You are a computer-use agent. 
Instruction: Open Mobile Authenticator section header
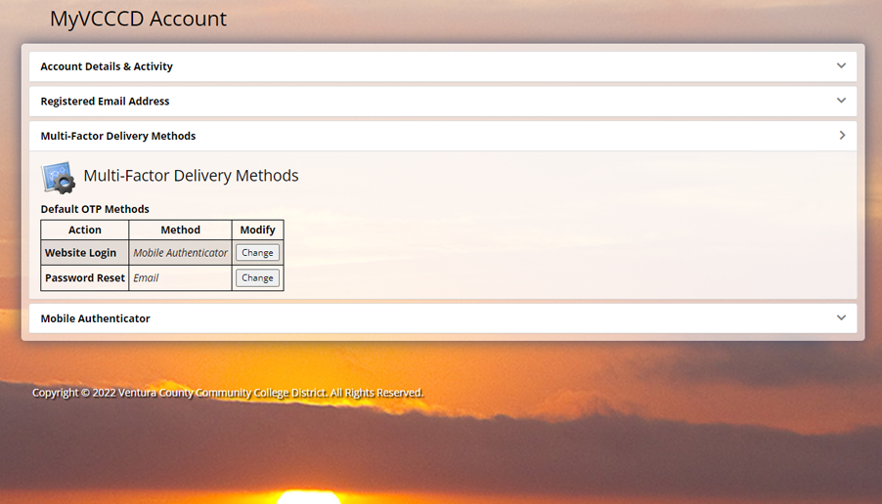(x=443, y=318)
